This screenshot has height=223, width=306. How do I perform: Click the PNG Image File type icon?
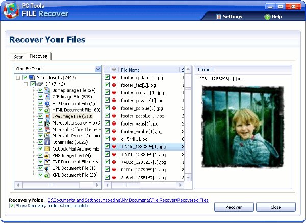pos(47,155)
